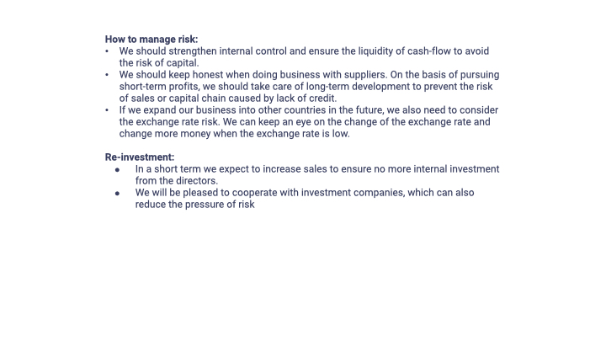Click the round bullet before "We will be pleased"
Screen dimensions: 606x341
point(118,194)
